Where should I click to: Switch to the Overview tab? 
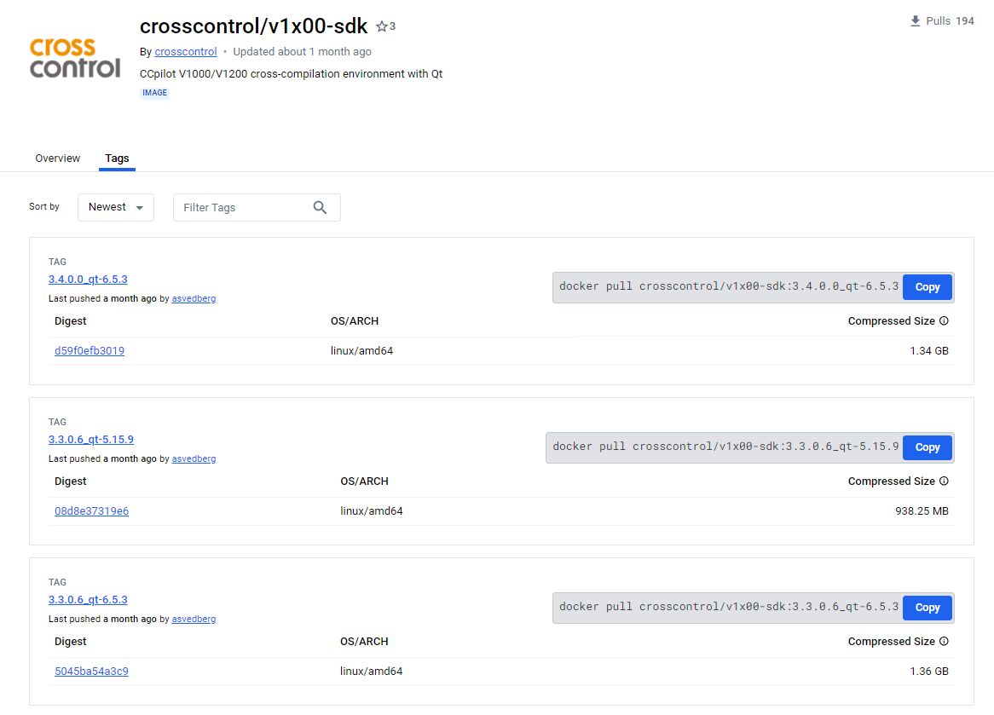(x=57, y=159)
